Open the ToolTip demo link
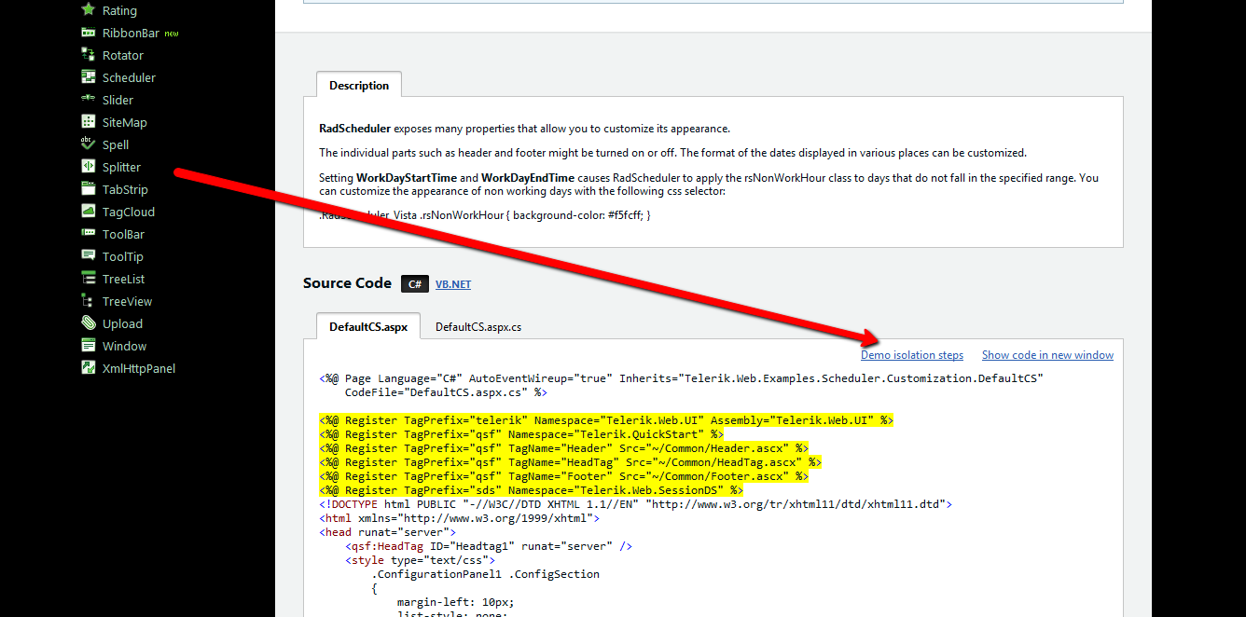This screenshot has height=617, width=1246. click(123, 257)
